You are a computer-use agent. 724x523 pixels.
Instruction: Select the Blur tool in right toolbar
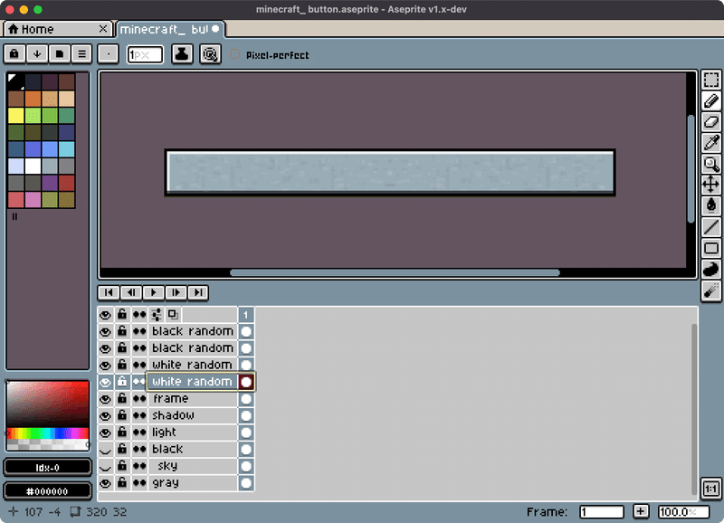(710, 290)
